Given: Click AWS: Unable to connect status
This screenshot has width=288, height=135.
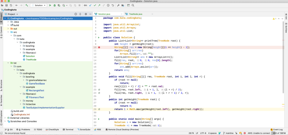Looking at the screenshot, I should [259, 133].
